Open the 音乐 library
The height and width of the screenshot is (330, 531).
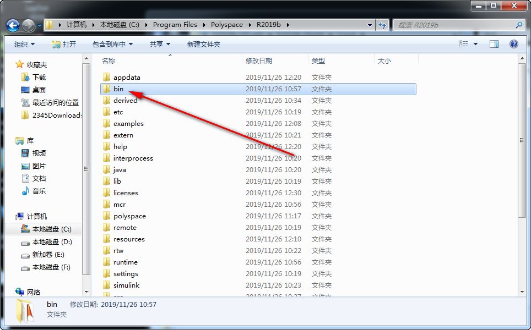click(x=39, y=191)
